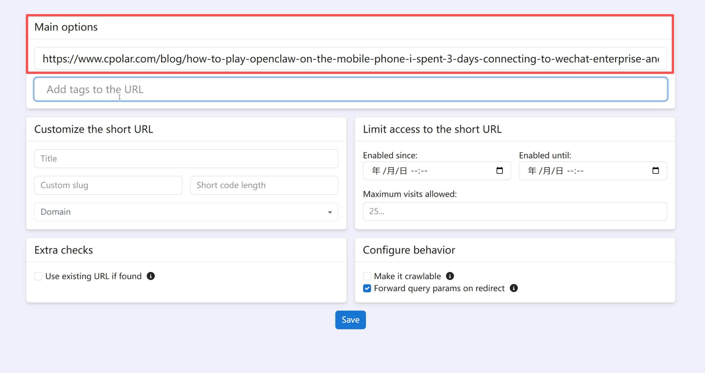Open the Enabled until calendar picker icon

click(x=655, y=171)
